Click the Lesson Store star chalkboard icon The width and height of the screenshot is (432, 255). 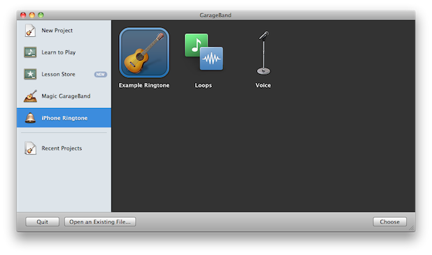pos(30,74)
